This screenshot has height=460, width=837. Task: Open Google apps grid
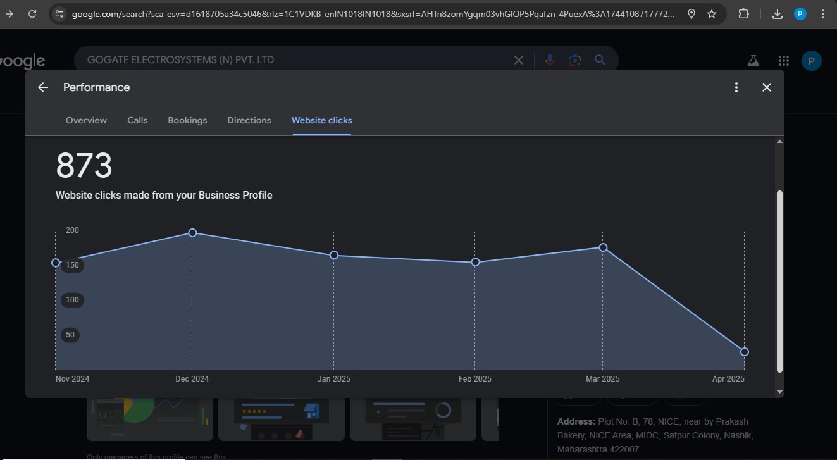coord(783,61)
